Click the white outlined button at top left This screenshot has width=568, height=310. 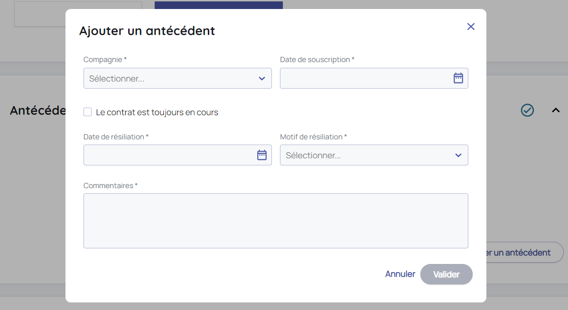(78, 14)
